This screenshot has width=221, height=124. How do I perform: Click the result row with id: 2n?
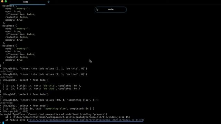click(41, 89)
